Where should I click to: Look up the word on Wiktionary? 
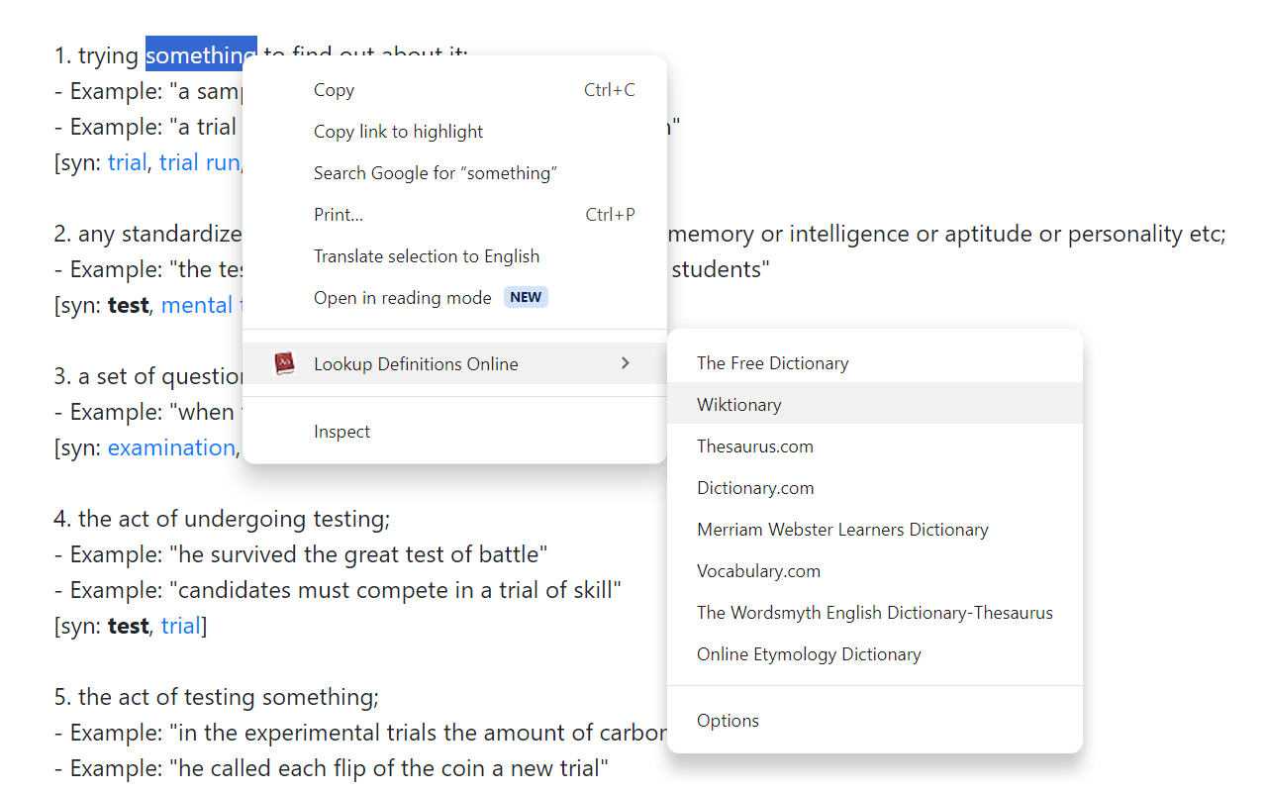coord(738,404)
